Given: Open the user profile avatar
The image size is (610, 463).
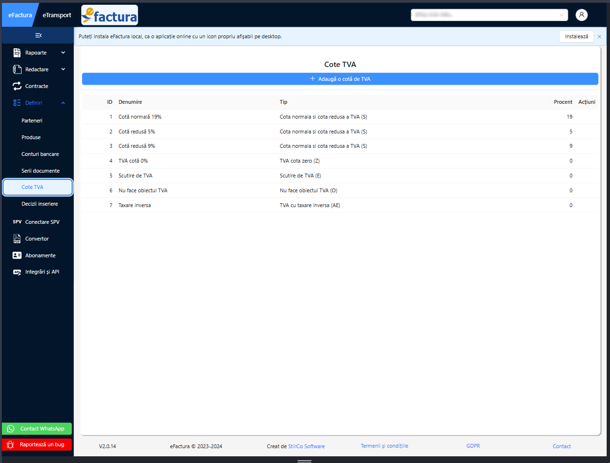Looking at the screenshot, I should click(582, 15).
